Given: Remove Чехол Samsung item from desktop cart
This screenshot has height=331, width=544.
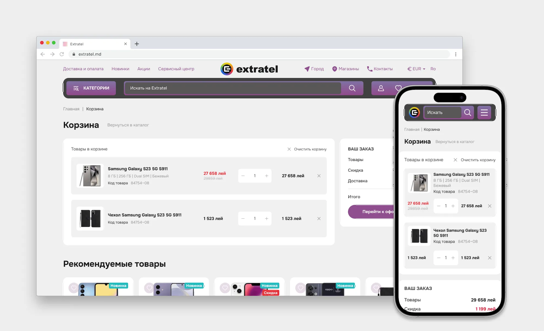Looking at the screenshot, I should (319, 218).
